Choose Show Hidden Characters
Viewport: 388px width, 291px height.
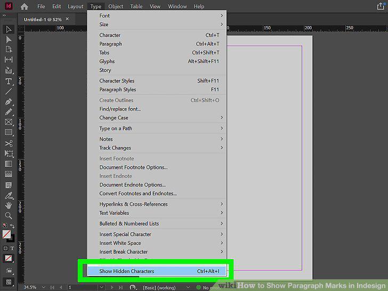(157, 271)
